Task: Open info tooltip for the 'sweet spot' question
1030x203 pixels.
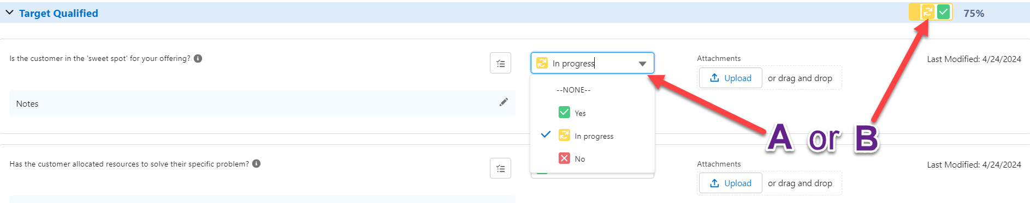Action: pos(198,58)
